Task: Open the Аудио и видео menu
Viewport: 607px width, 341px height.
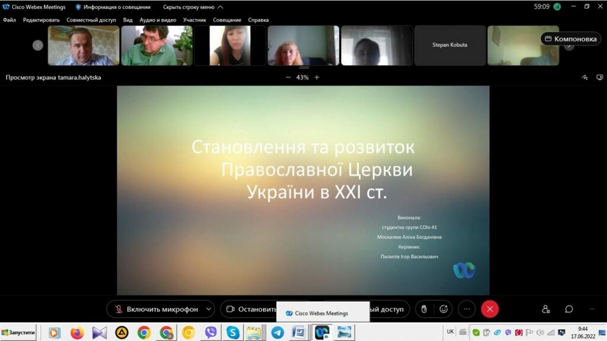Action: (x=158, y=20)
